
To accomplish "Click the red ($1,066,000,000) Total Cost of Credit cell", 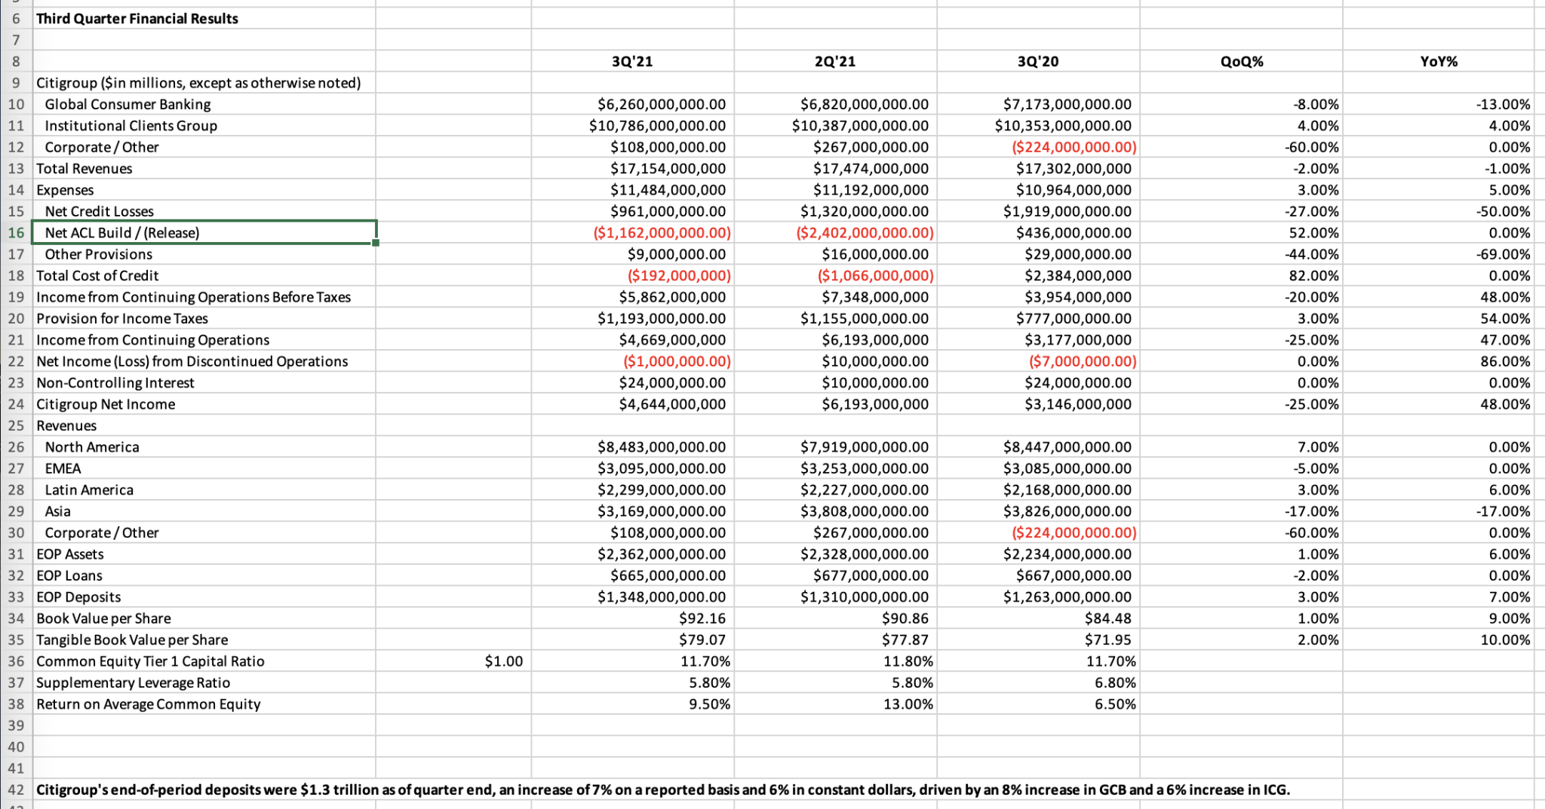I will pyautogui.click(x=875, y=276).
